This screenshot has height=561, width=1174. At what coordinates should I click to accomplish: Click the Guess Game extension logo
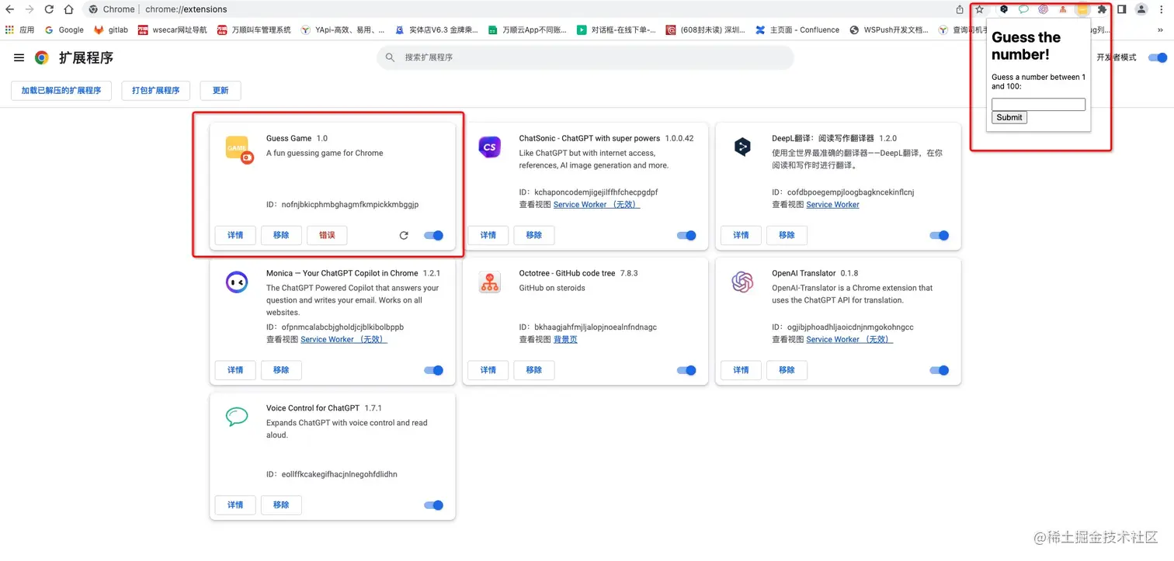pyautogui.click(x=238, y=149)
